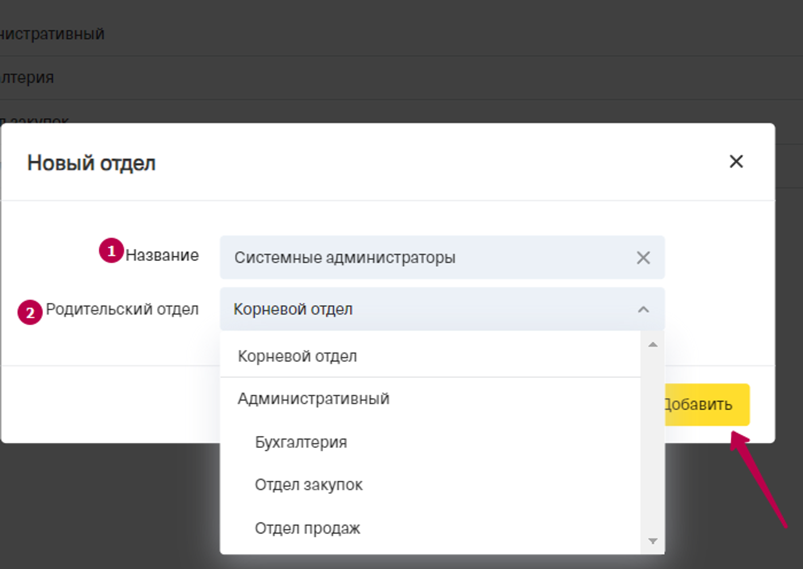803x569 pixels.
Task: Click the dropdown list scrollbar track
Action: coord(653,442)
